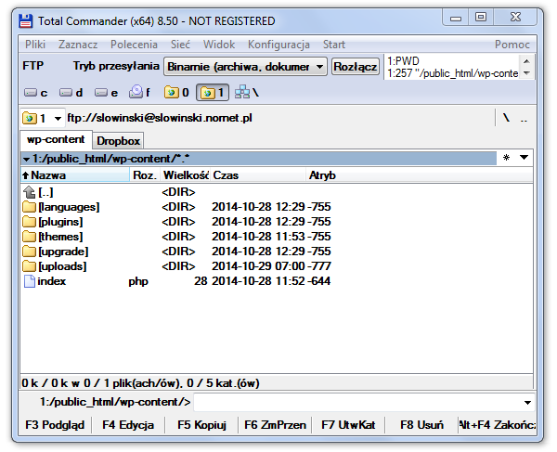Sort by the Atryb column header
This screenshot has height=452, width=557.
[x=420, y=175]
